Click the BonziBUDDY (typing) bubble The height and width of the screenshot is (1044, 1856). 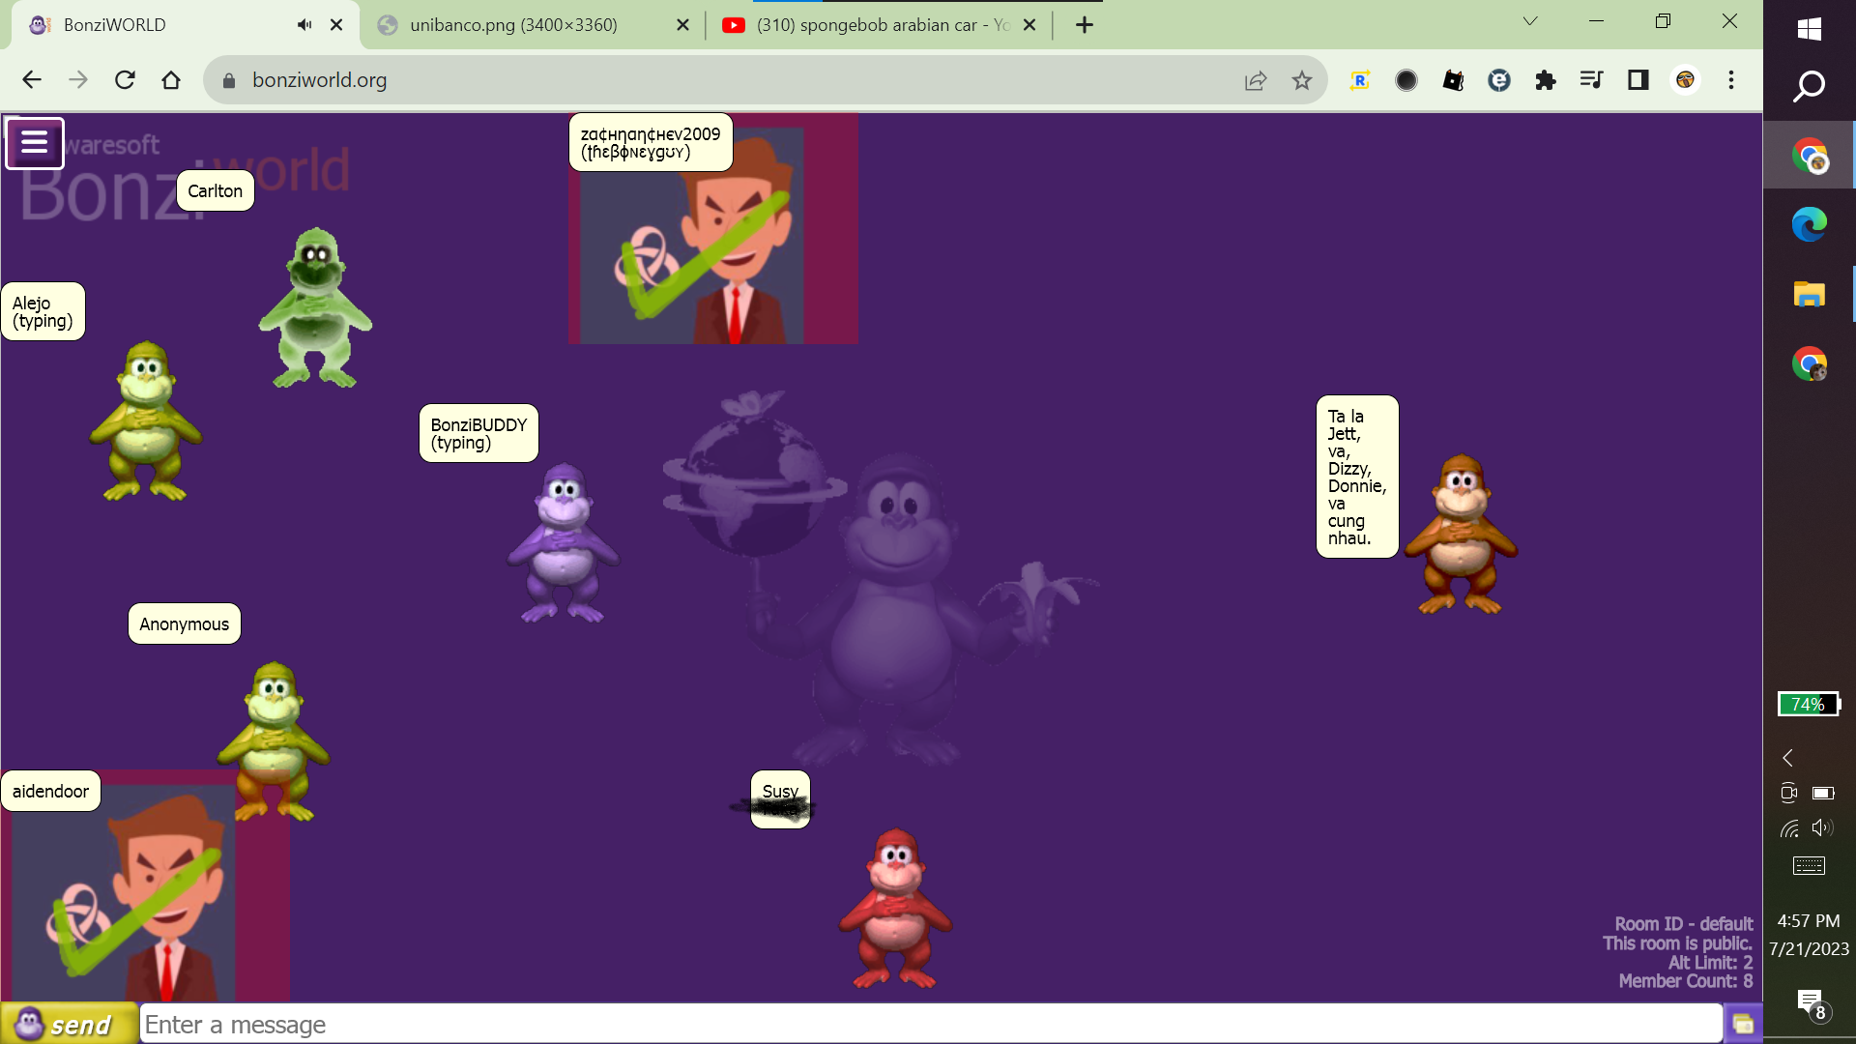[478, 433]
